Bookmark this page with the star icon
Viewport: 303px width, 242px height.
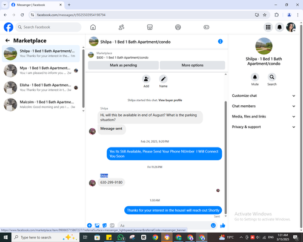tap(265, 15)
